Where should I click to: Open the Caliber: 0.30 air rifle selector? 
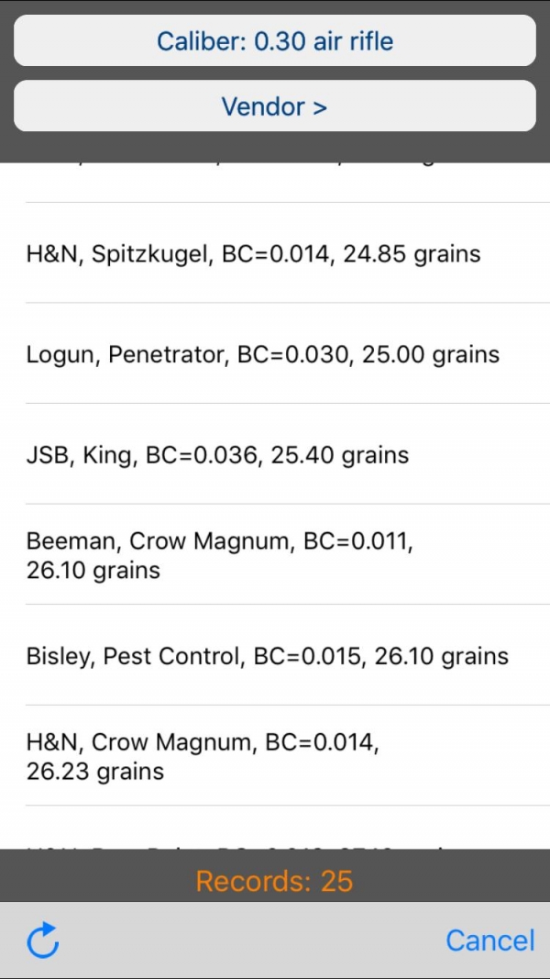click(275, 40)
